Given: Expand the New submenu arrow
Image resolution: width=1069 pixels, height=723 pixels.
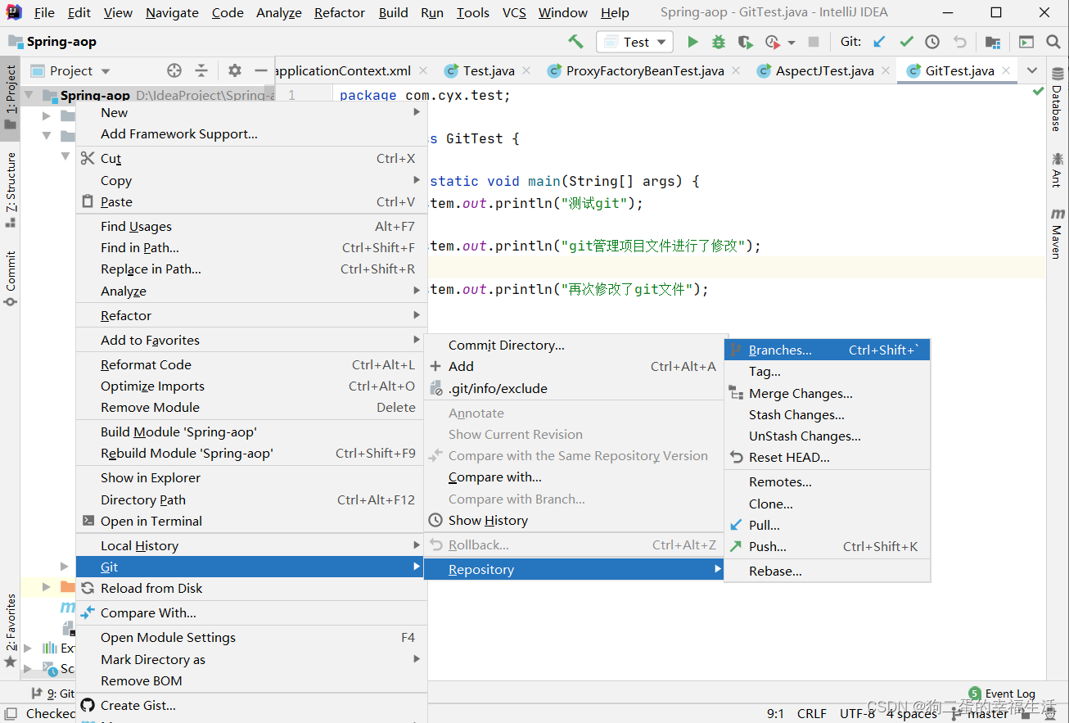Looking at the screenshot, I should [x=417, y=112].
